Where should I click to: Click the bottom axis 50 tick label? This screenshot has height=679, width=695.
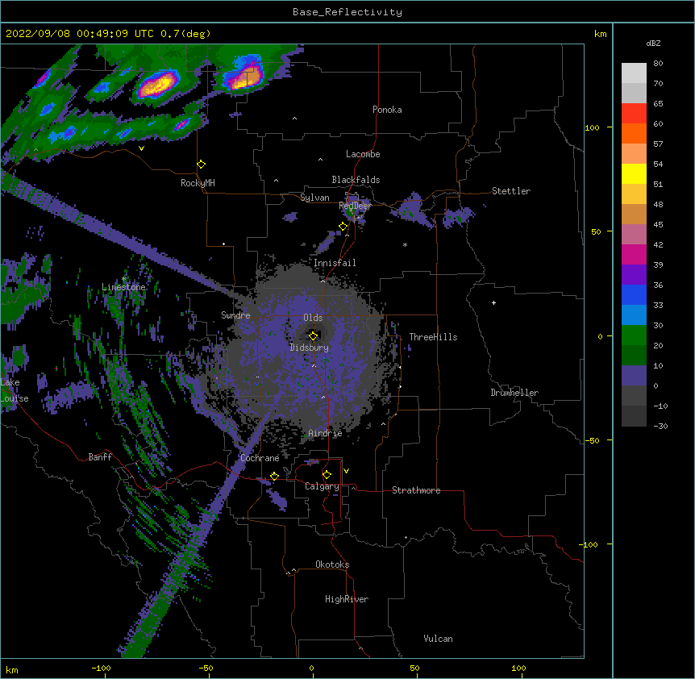point(414,669)
